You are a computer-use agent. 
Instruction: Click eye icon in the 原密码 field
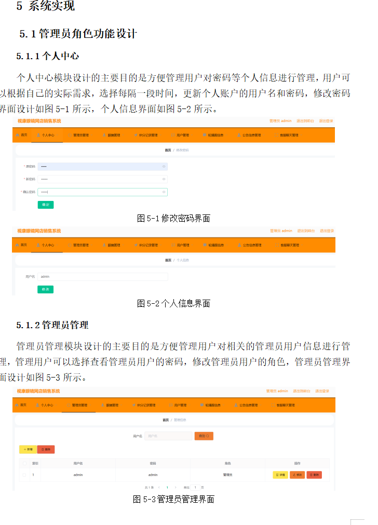(164, 167)
